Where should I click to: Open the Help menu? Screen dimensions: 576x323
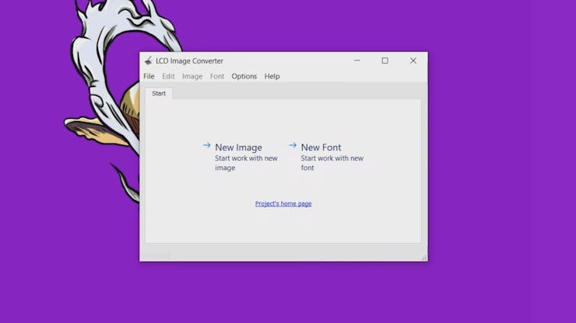pos(272,76)
